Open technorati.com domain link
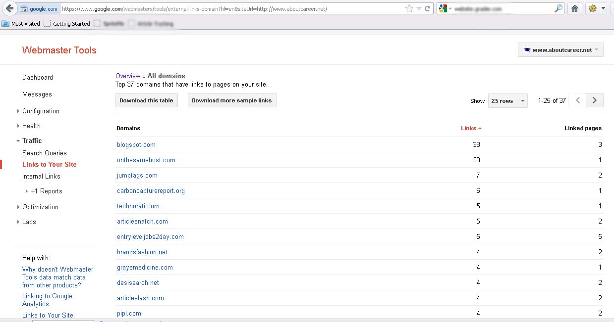The height and width of the screenshot is (322, 614). pos(138,206)
